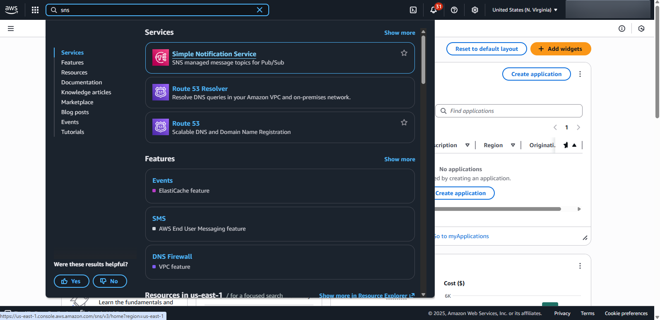This screenshot has height=320, width=660.
Task: Open the help question mark menu
Action: point(454,10)
